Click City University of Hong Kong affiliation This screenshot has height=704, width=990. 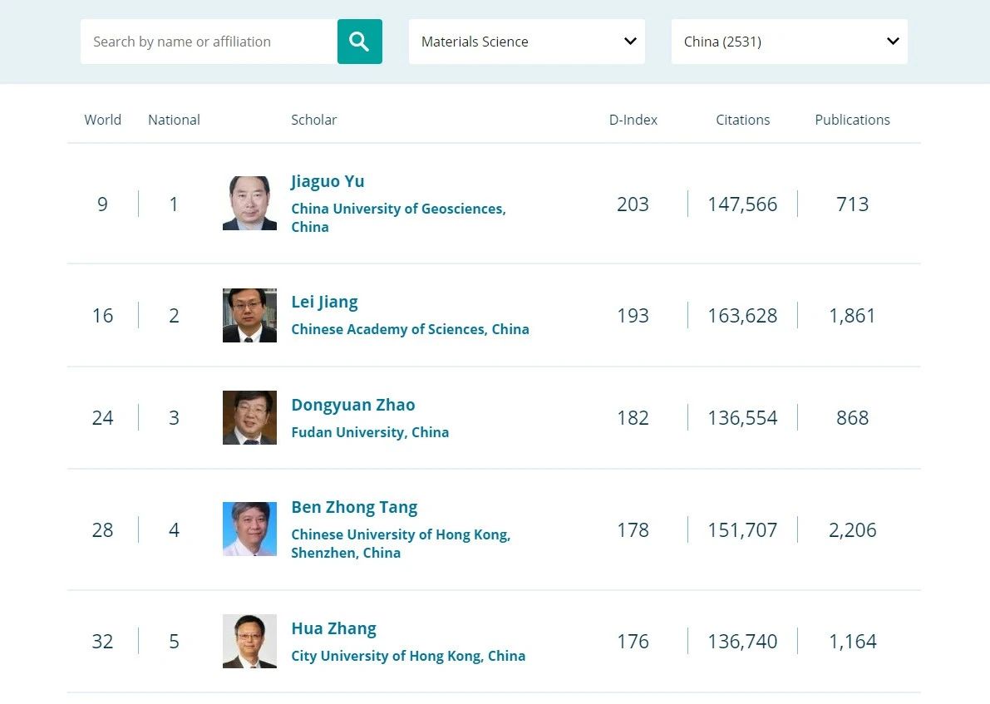pos(407,656)
